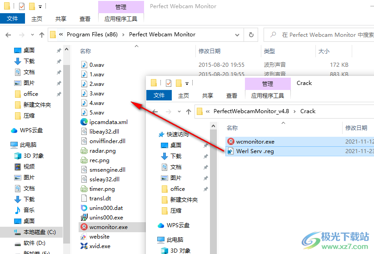The image size is (374, 254).
Task: Sort by 大小 column in back window
Action: [324, 51]
